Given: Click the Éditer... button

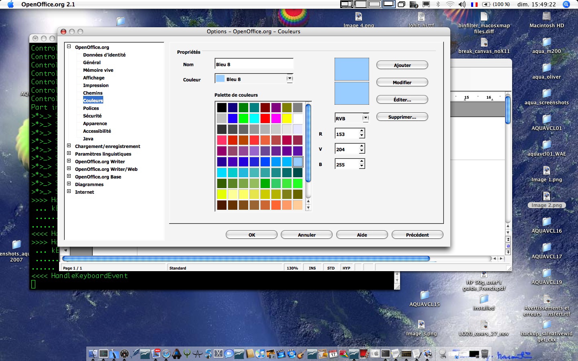Looking at the screenshot, I should (402, 100).
